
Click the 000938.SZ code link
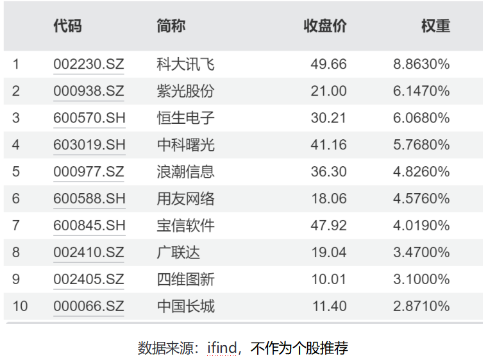point(88,92)
